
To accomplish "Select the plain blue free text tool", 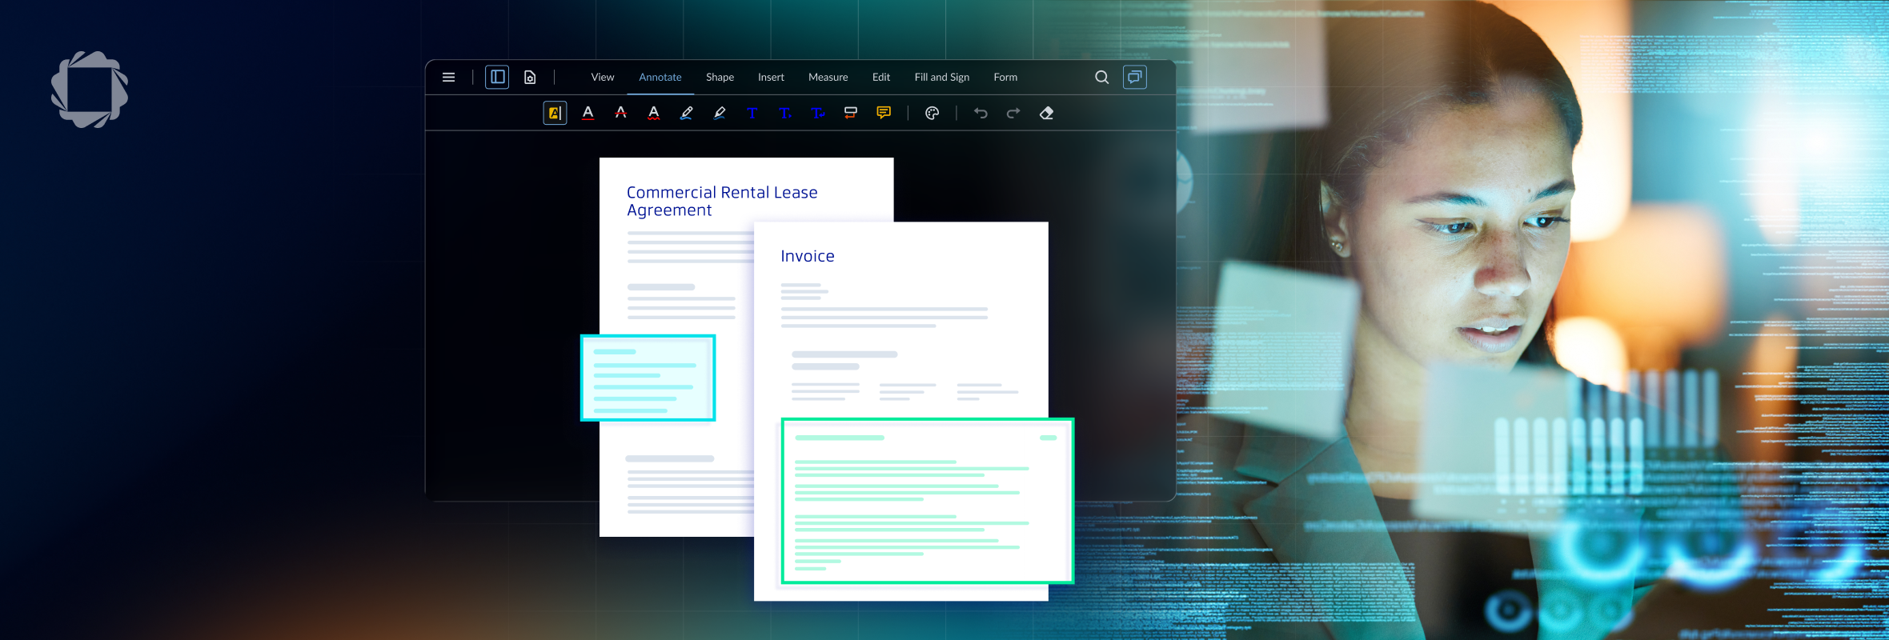I will point(752,114).
